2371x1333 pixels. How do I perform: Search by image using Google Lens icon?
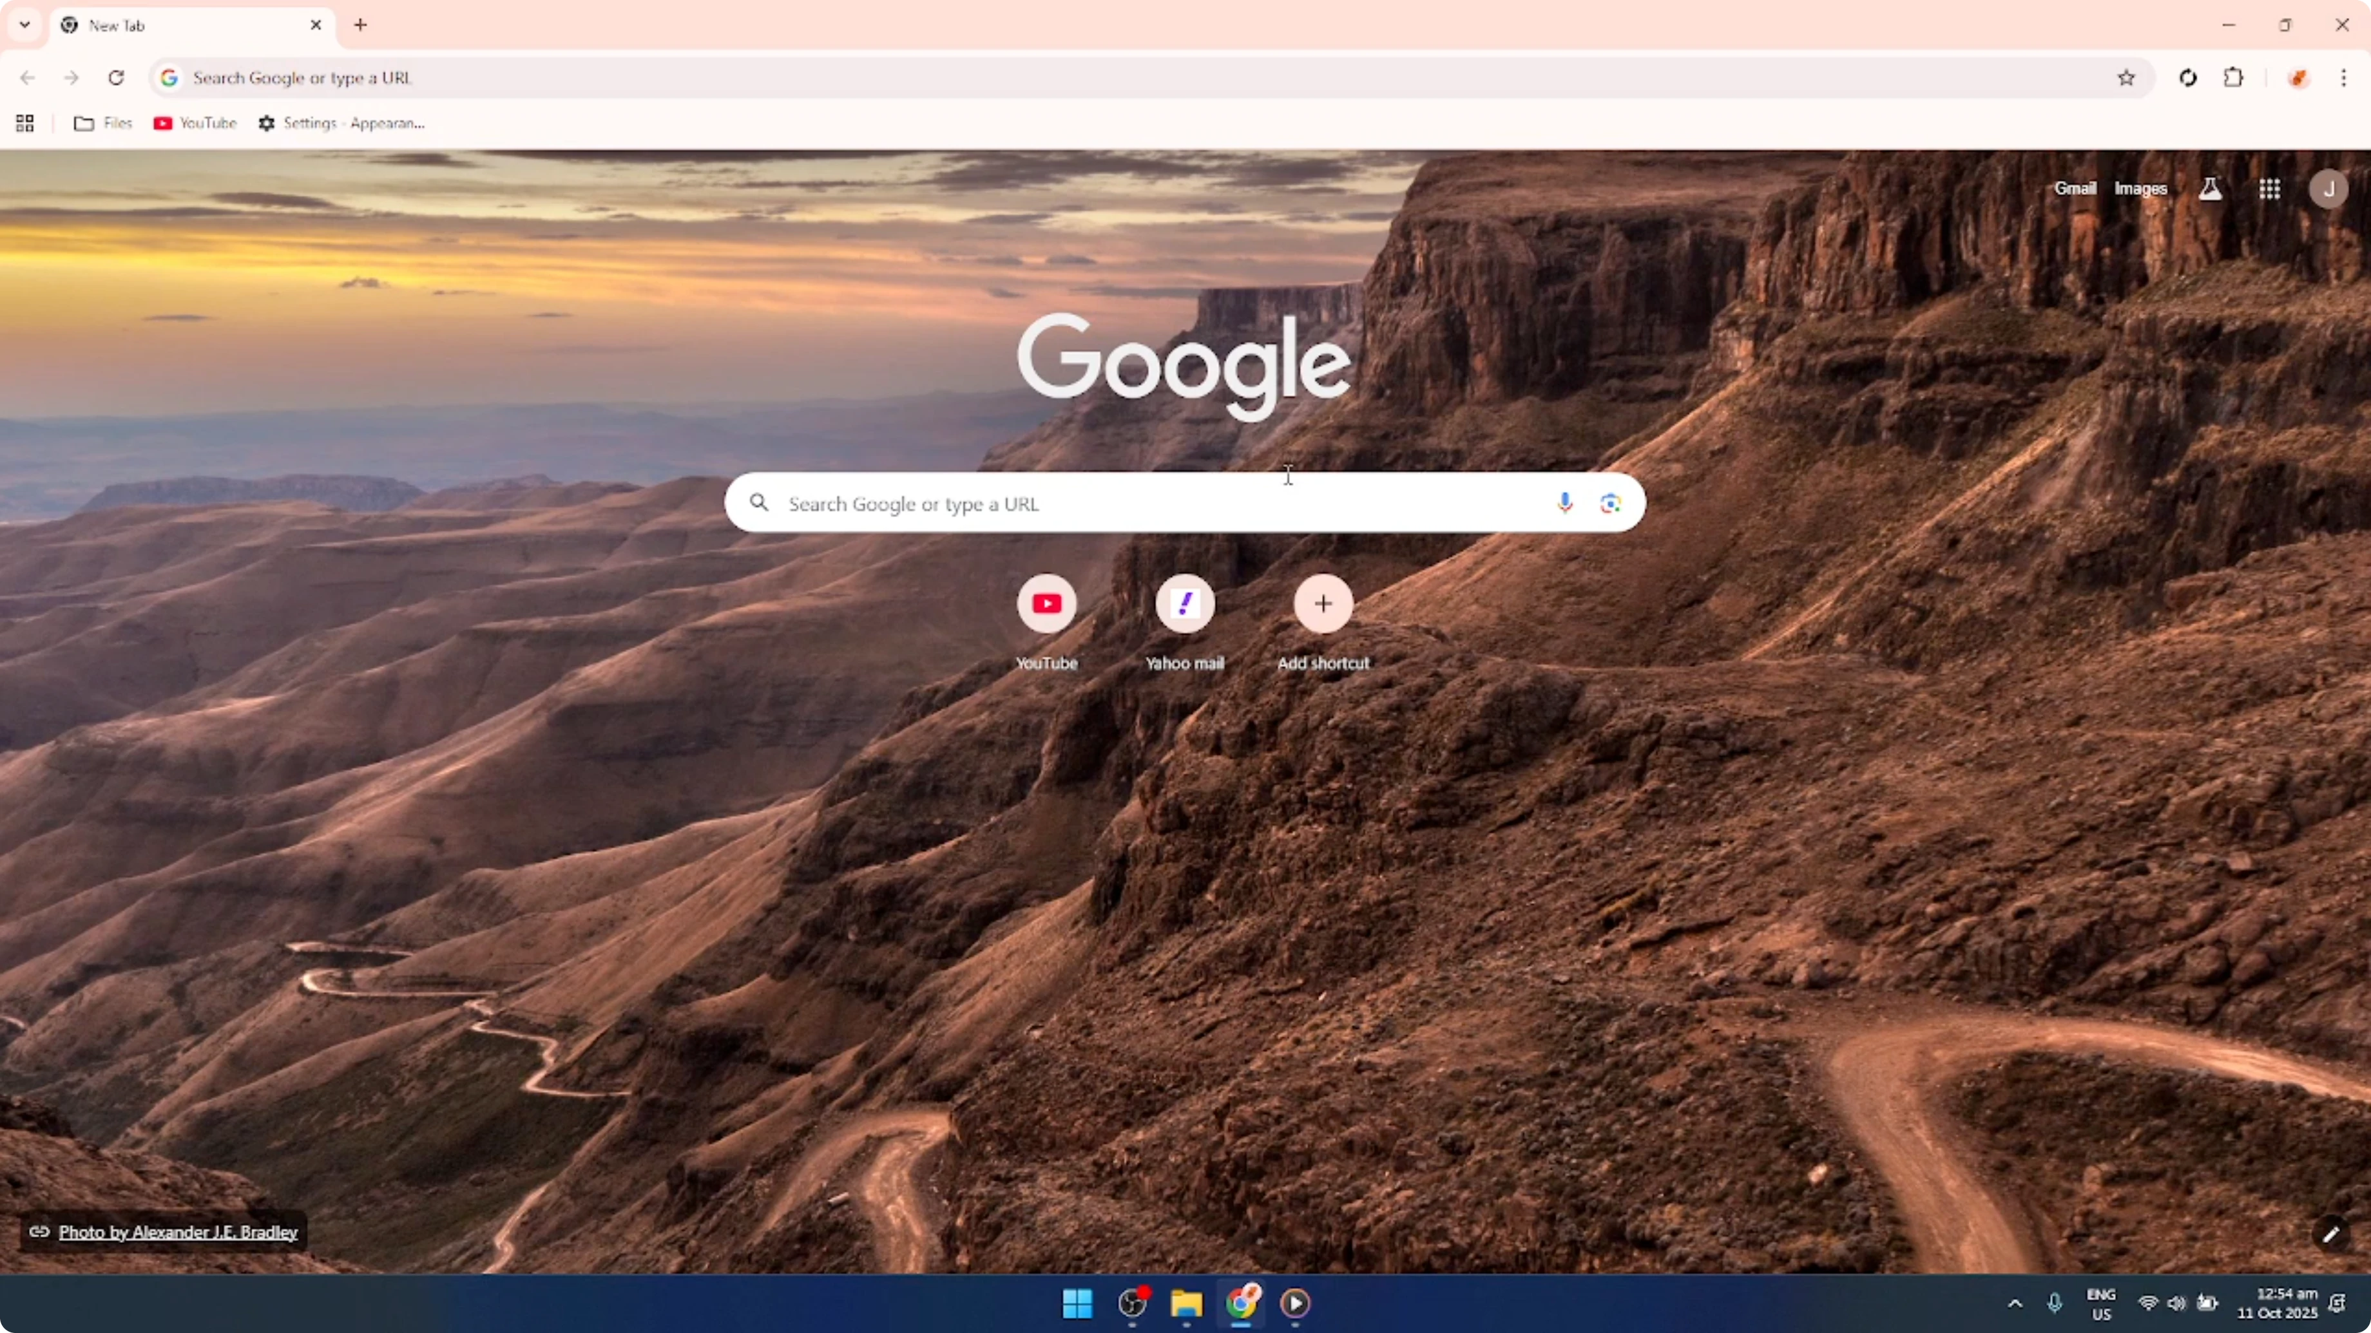(1609, 503)
